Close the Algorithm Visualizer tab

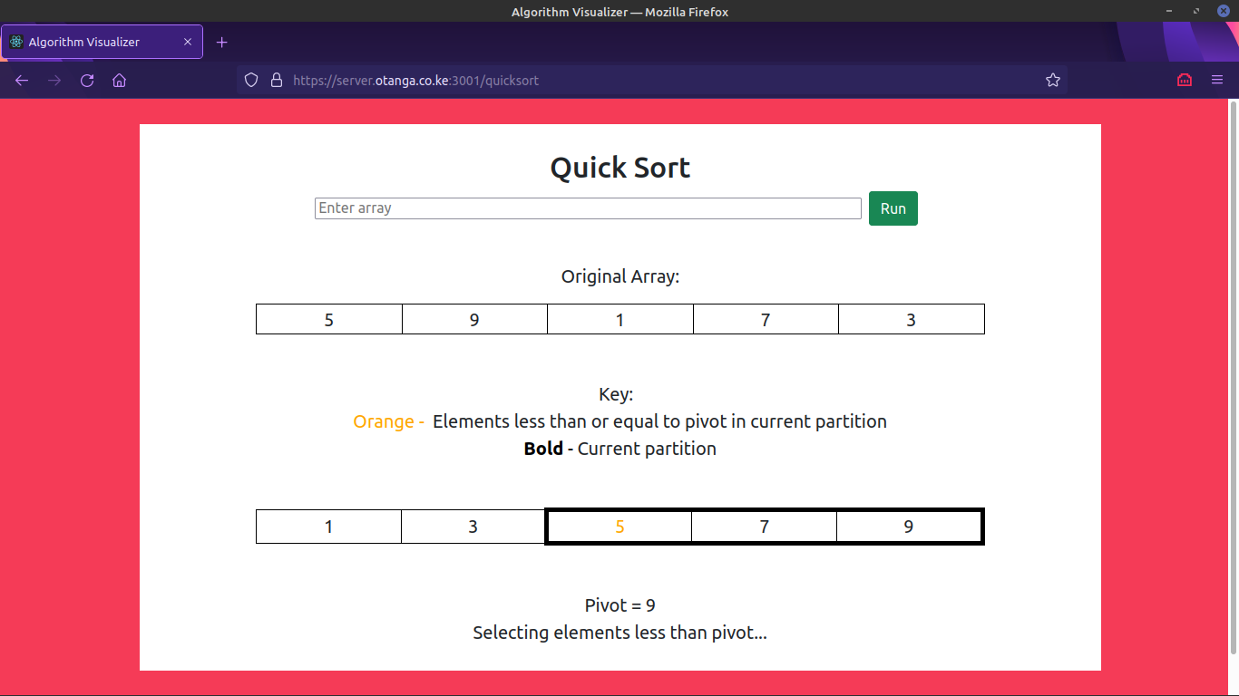[188, 43]
